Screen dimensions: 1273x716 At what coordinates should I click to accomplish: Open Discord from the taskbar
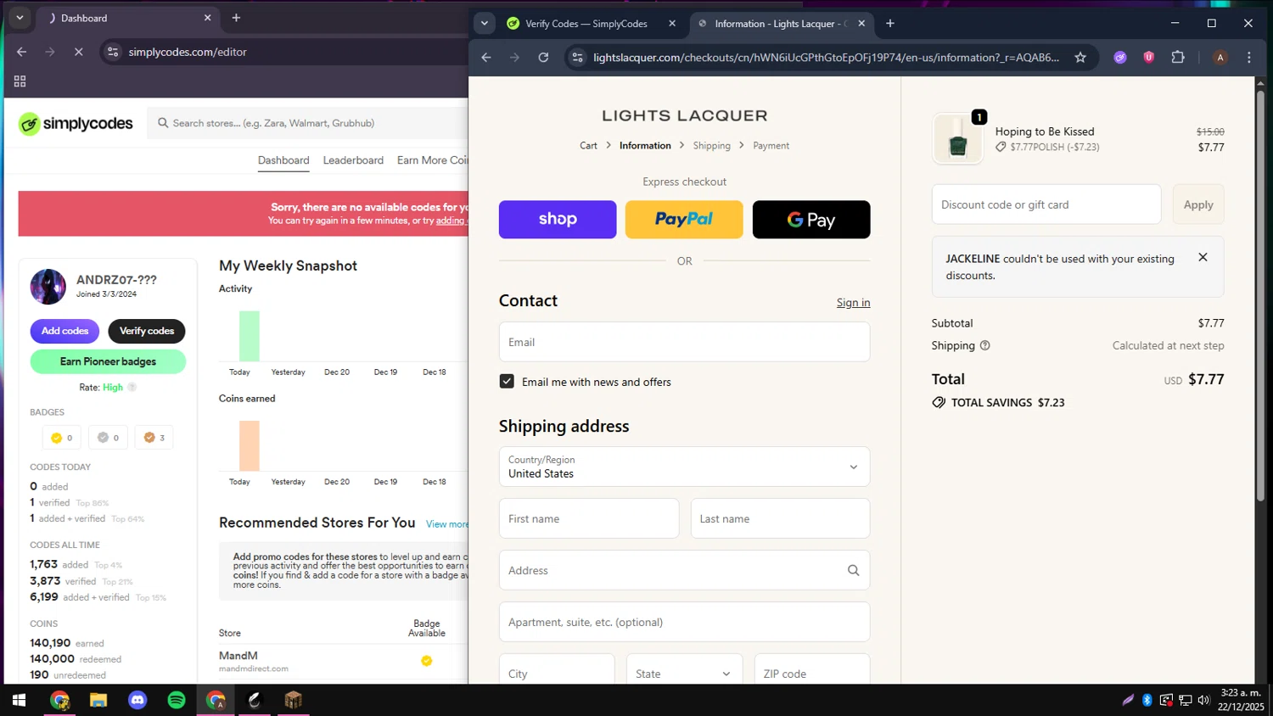tap(137, 700)
